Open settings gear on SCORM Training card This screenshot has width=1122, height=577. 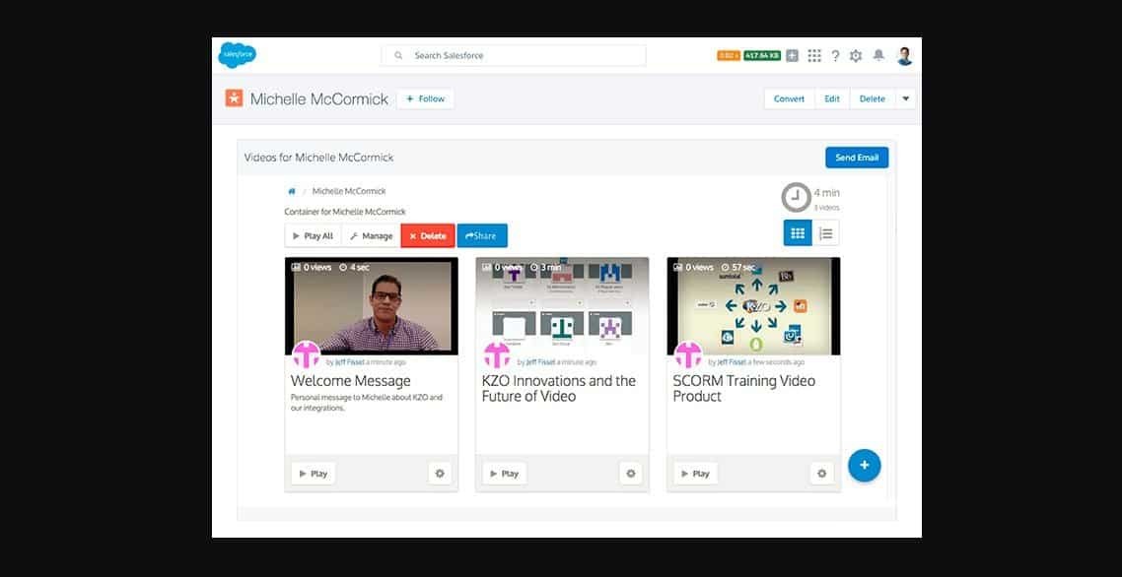[x=821, y=474]
